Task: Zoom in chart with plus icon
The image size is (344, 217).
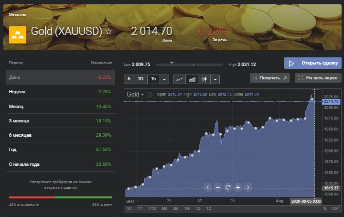Action: tap(238, 187)
